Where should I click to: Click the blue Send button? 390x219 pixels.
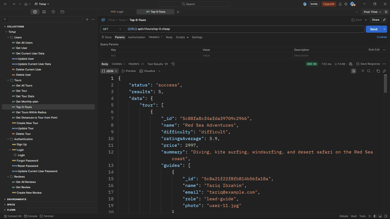pos(373,29)
